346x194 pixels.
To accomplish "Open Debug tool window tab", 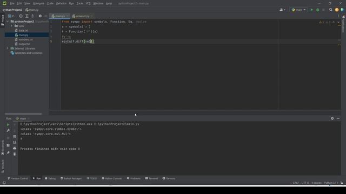I will pos(50,178).
